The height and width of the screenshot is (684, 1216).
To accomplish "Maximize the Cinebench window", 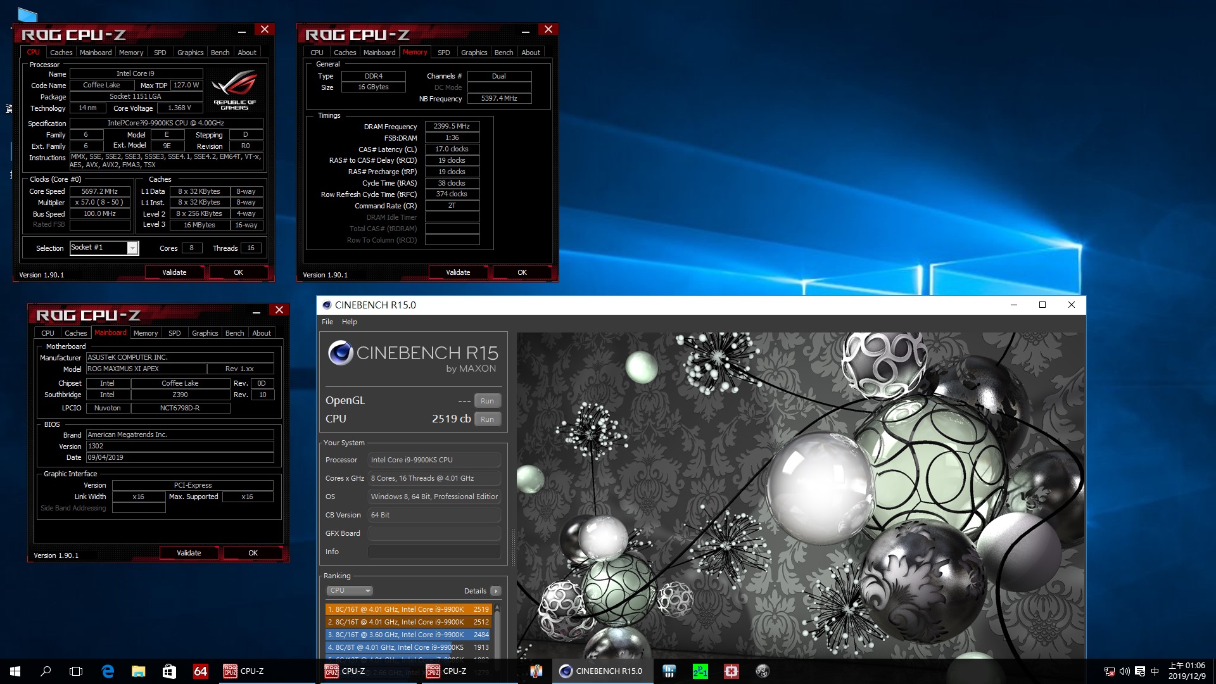I will point(1042,305).
